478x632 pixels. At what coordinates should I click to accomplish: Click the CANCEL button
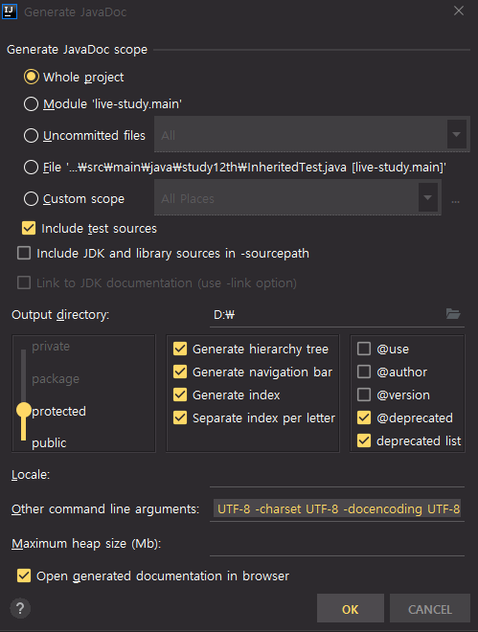click(x=430, y=609)
